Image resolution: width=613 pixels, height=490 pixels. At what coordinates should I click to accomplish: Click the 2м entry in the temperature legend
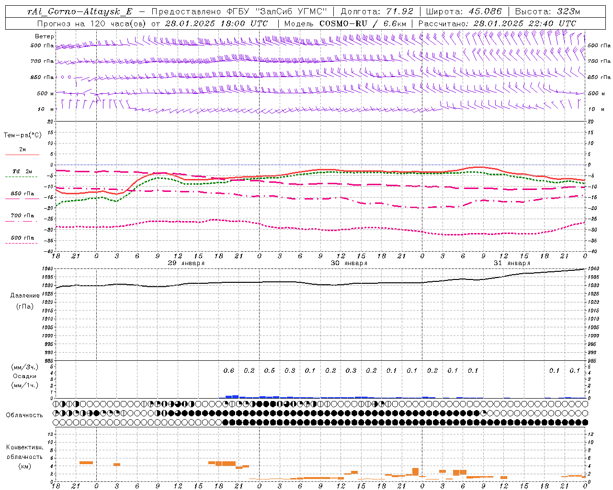click(23, 150)
